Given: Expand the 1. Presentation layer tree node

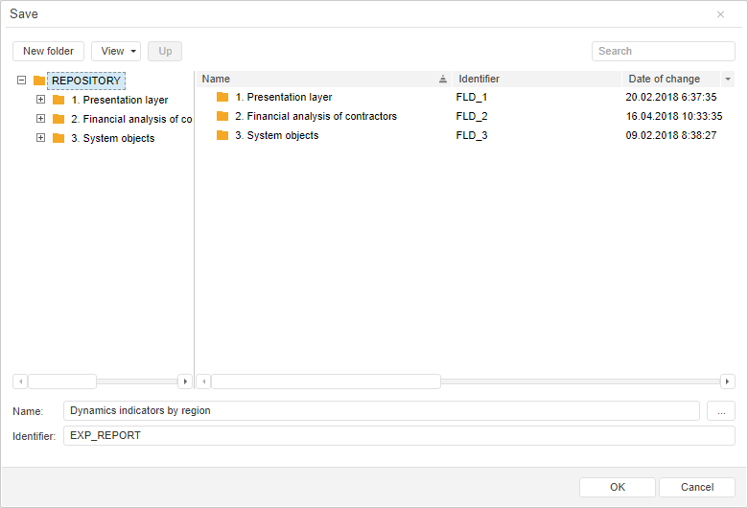Looking at the screenshot, I should tap(40, 100).
